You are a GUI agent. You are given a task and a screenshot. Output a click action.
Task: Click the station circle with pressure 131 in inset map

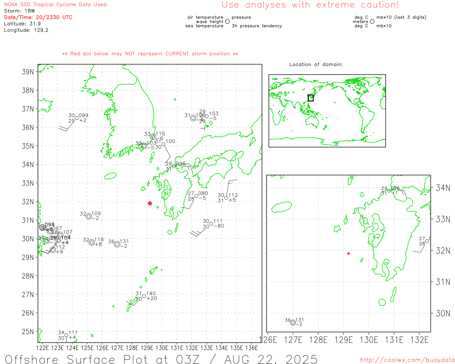click(x=293, y=322)
